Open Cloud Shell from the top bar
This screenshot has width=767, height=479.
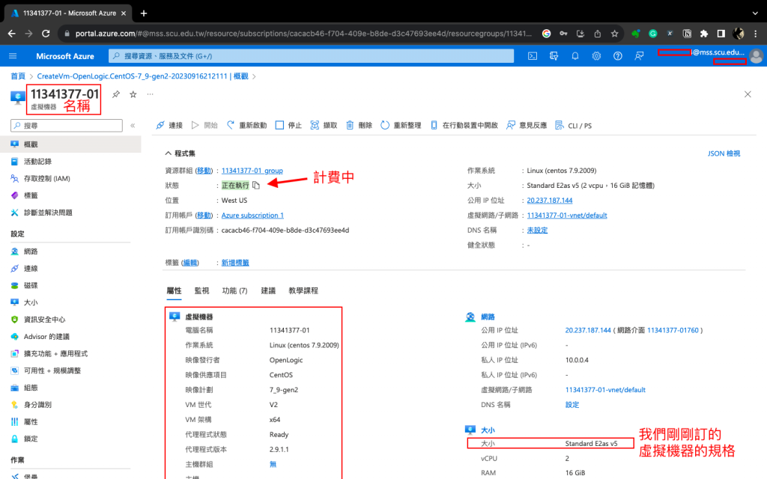[x=533, y=56]
